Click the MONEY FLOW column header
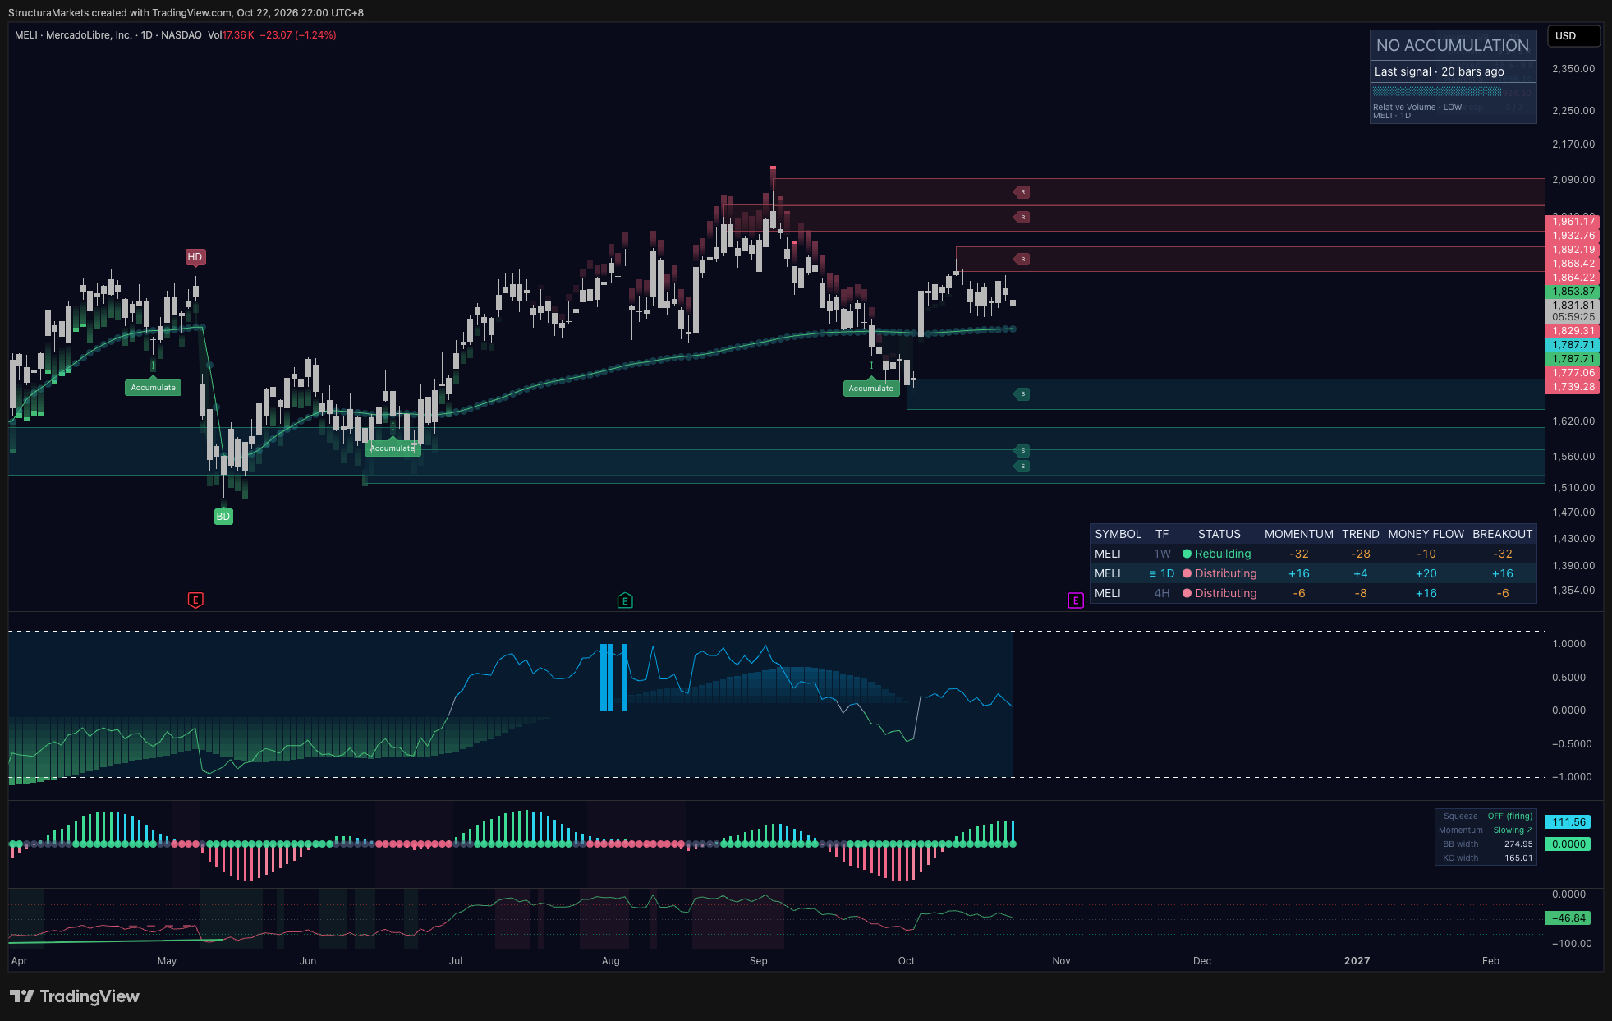1612x1021 pixels. (1426, 534)
